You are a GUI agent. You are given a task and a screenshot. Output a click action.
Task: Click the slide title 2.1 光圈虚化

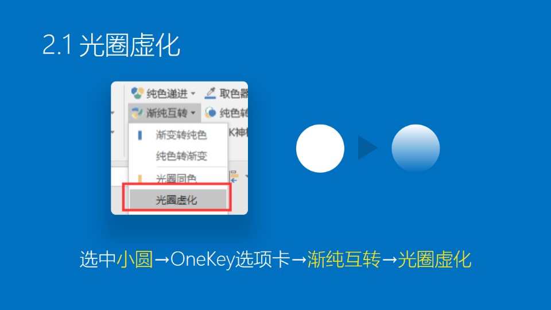click(111, 45)
